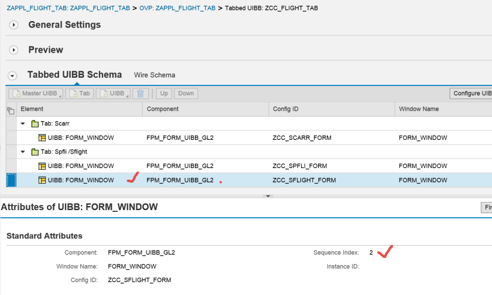Collapse the Tab: Scarr tree node
The height and width of the screenshot is (295, 492).
(23, 124)
